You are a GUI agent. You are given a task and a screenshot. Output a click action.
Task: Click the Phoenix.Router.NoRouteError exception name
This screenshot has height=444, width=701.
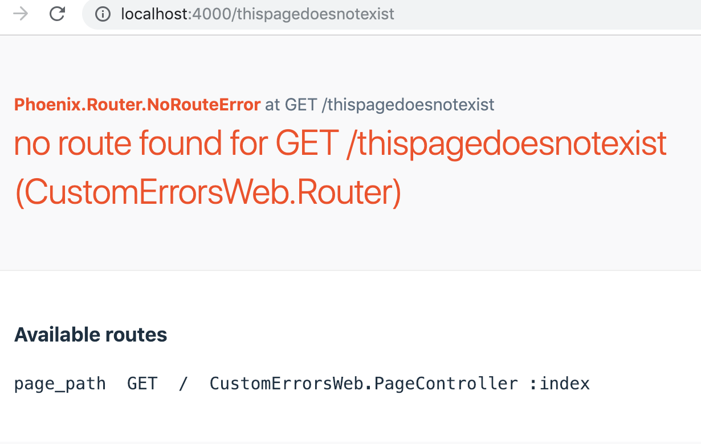coord(137,105)
